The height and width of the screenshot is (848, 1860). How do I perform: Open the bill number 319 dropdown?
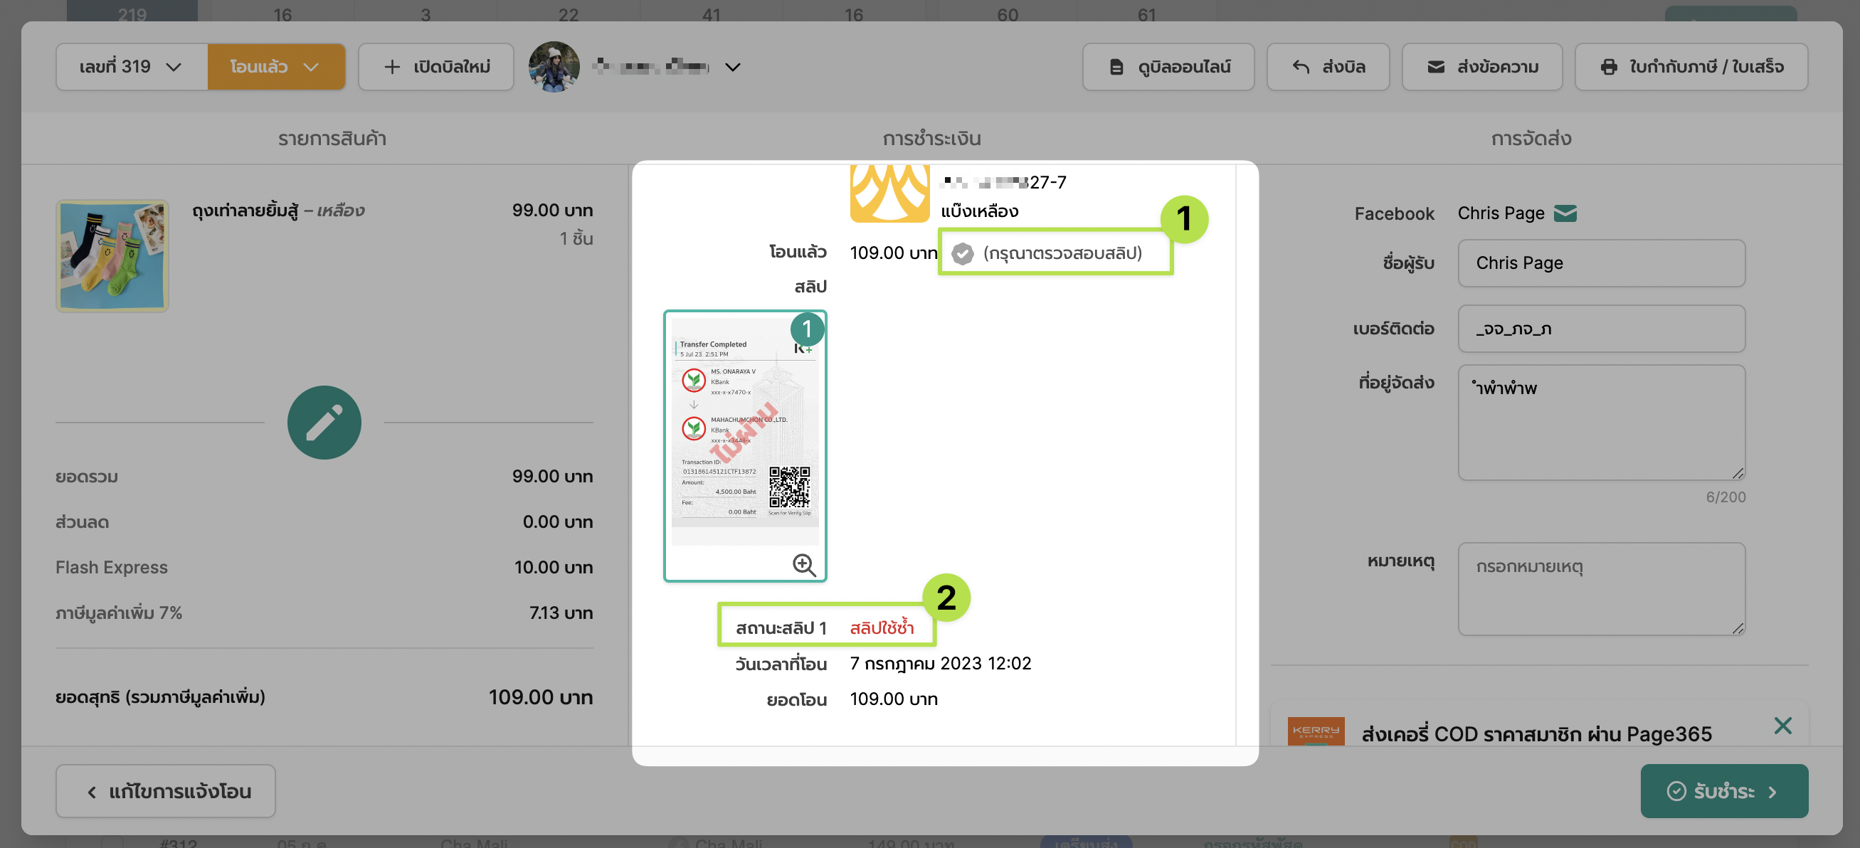[x=131, y=66]
